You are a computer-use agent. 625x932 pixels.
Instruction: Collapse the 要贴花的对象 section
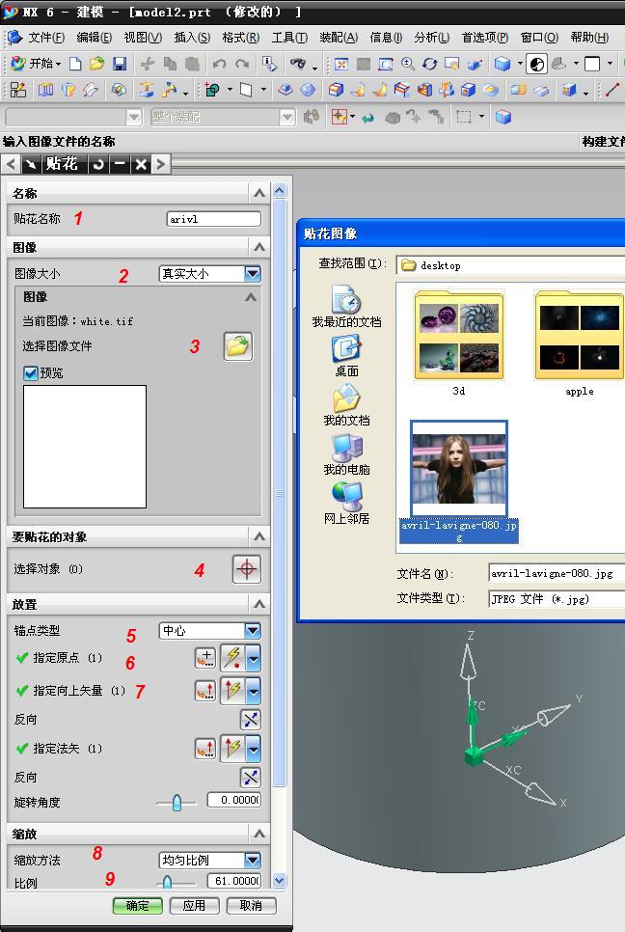click(259, 536)
